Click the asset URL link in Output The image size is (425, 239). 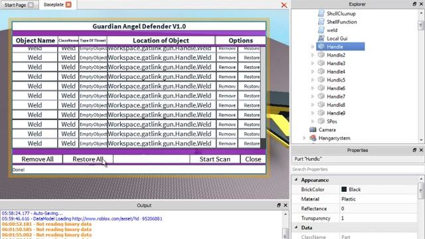pos(117,218)
